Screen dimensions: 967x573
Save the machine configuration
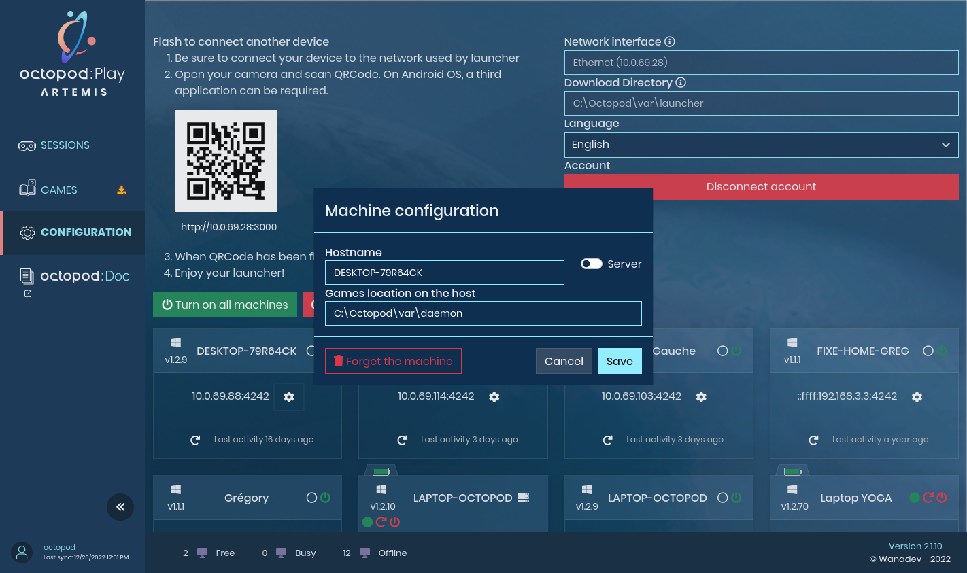pos(620,361)
